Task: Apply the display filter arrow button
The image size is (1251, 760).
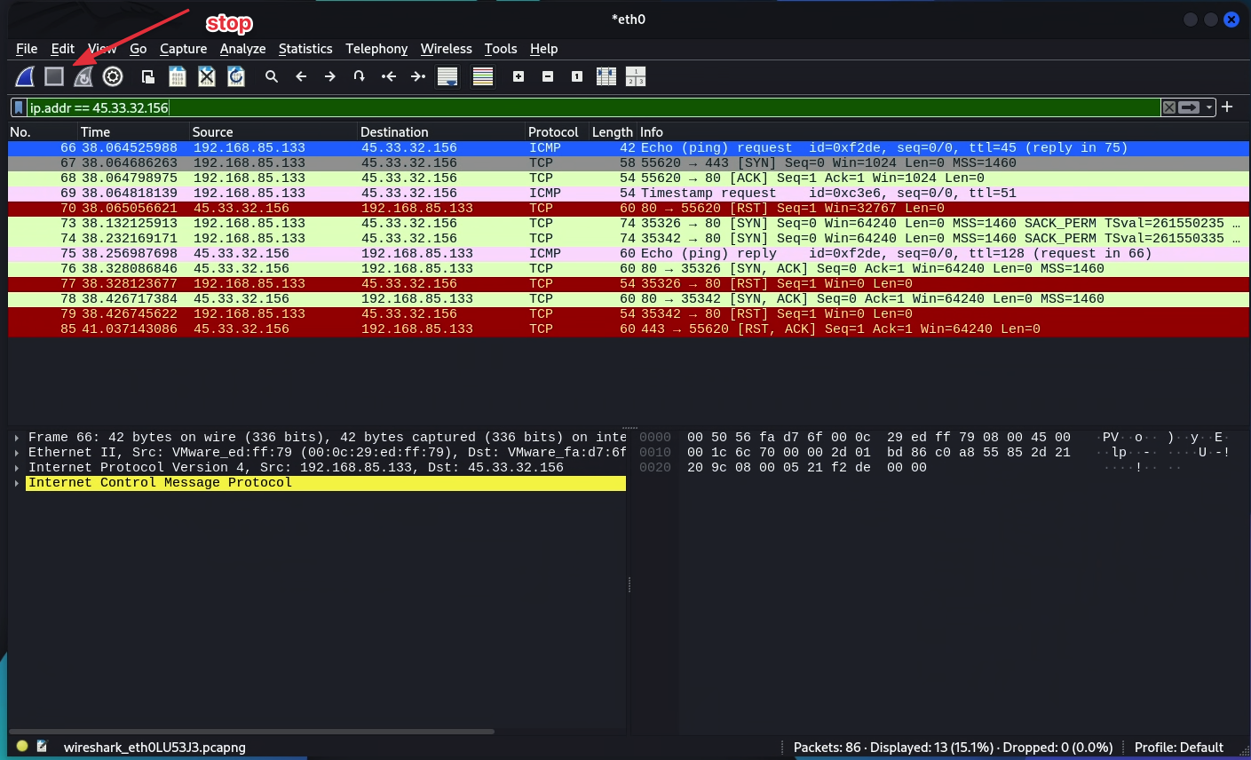Action: click(x=1189, y=107)
